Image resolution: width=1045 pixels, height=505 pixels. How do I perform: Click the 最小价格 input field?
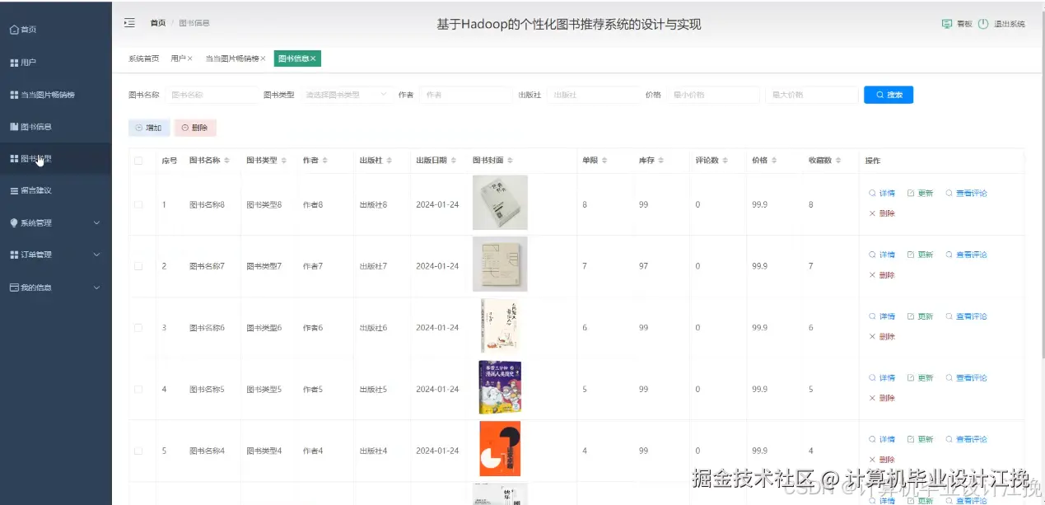pos(713,95)
